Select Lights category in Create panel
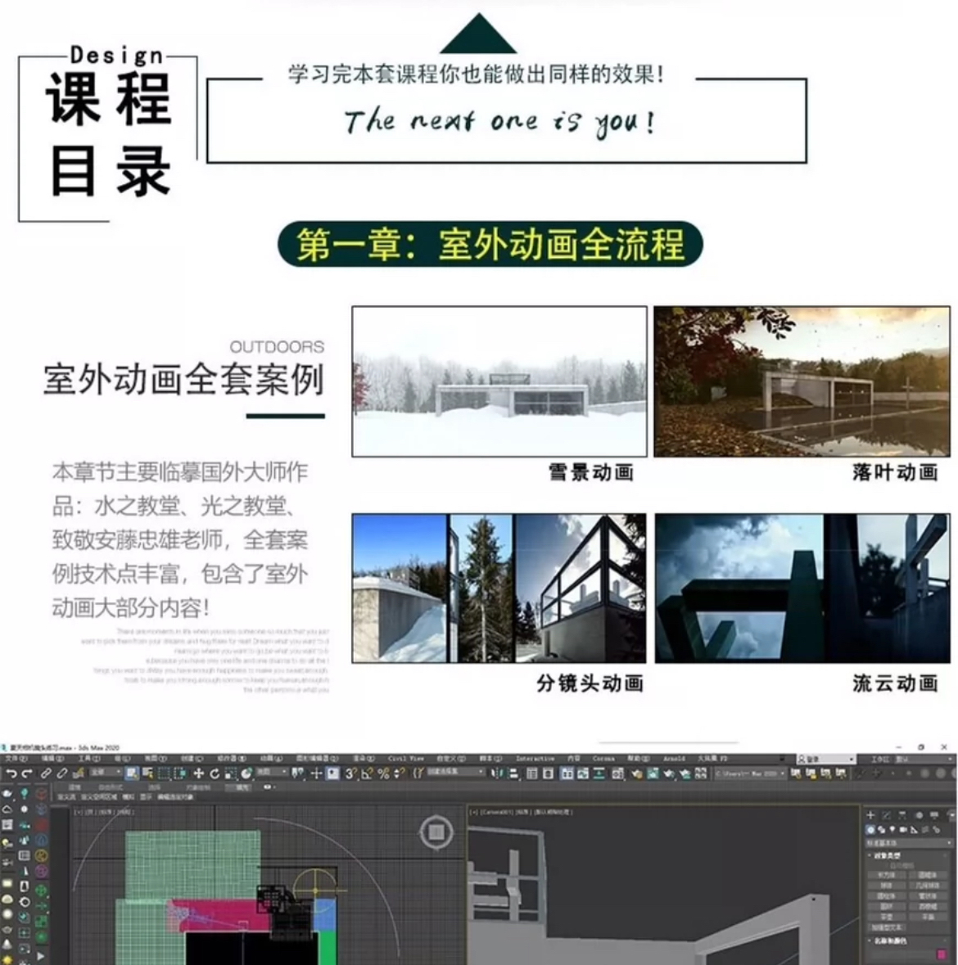 click(x=892, y=830)
